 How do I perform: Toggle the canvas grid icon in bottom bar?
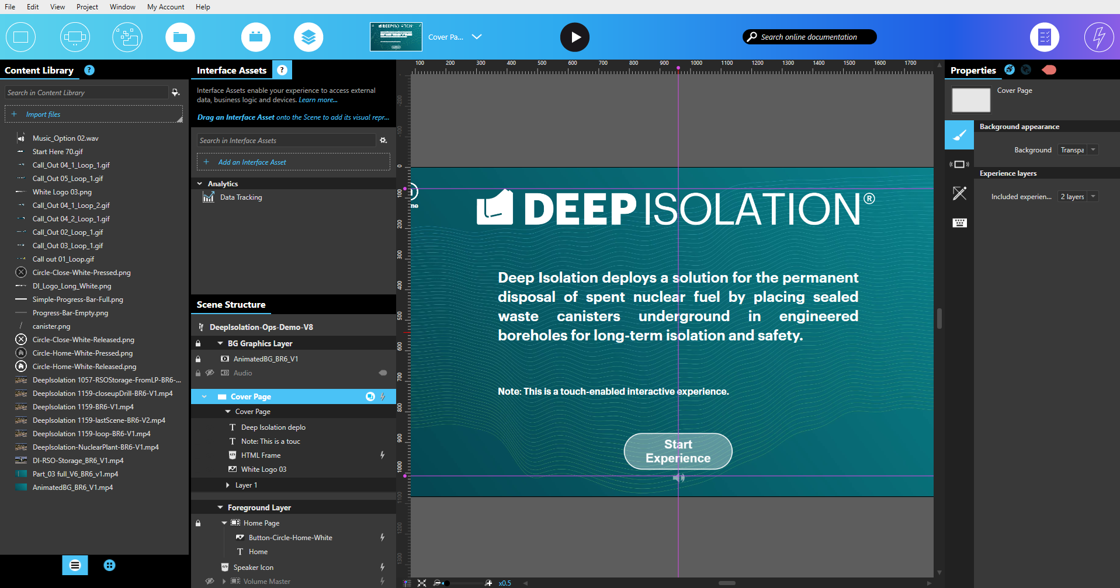click(407, 583)
